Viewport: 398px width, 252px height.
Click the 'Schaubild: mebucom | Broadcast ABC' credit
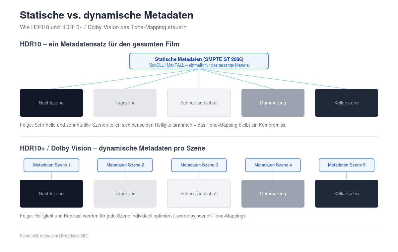[54, 236]
